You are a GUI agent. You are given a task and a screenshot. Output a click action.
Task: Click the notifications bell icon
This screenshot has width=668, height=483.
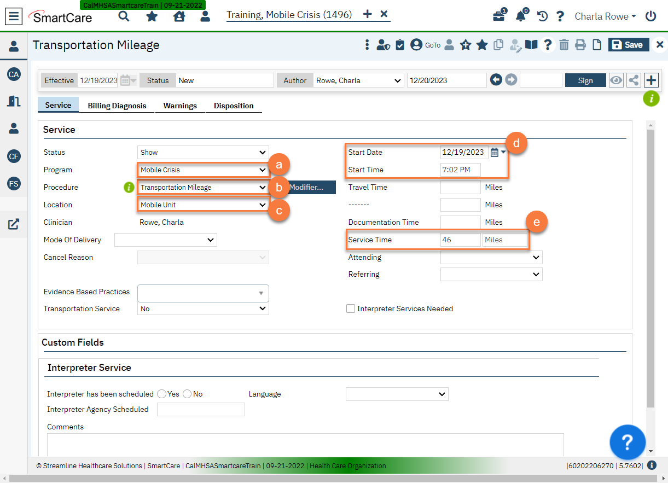pyautogui.click(x=521, y=16)
